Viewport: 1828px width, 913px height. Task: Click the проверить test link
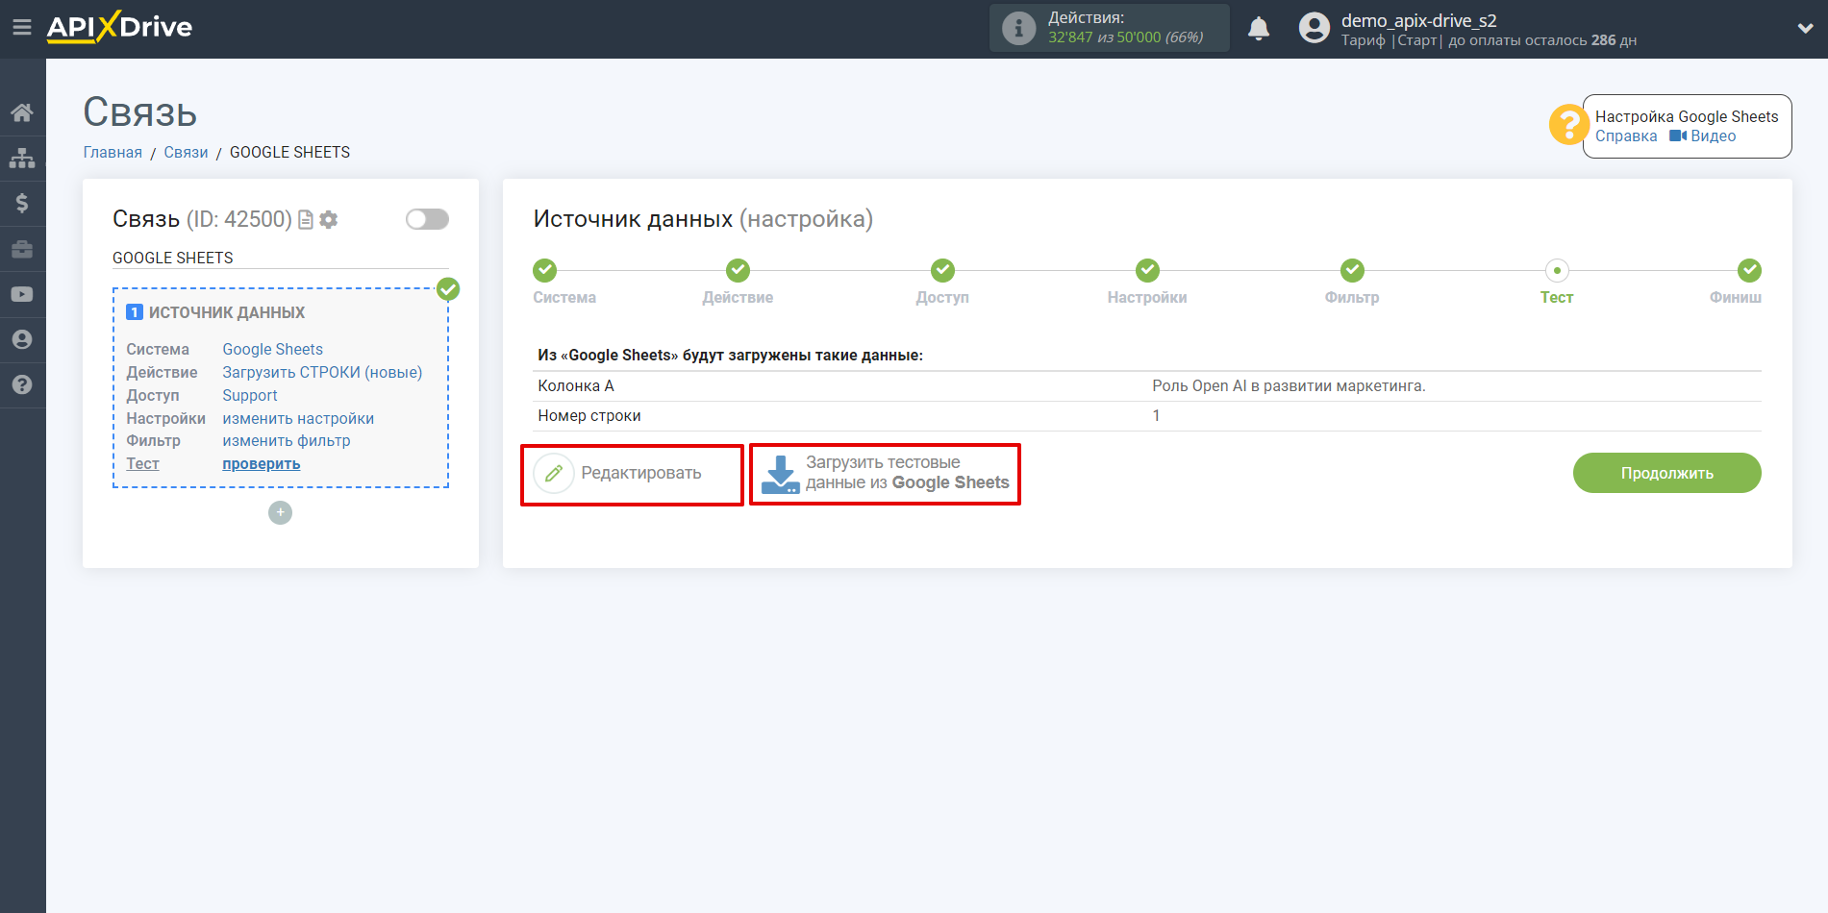pos(262,463)
